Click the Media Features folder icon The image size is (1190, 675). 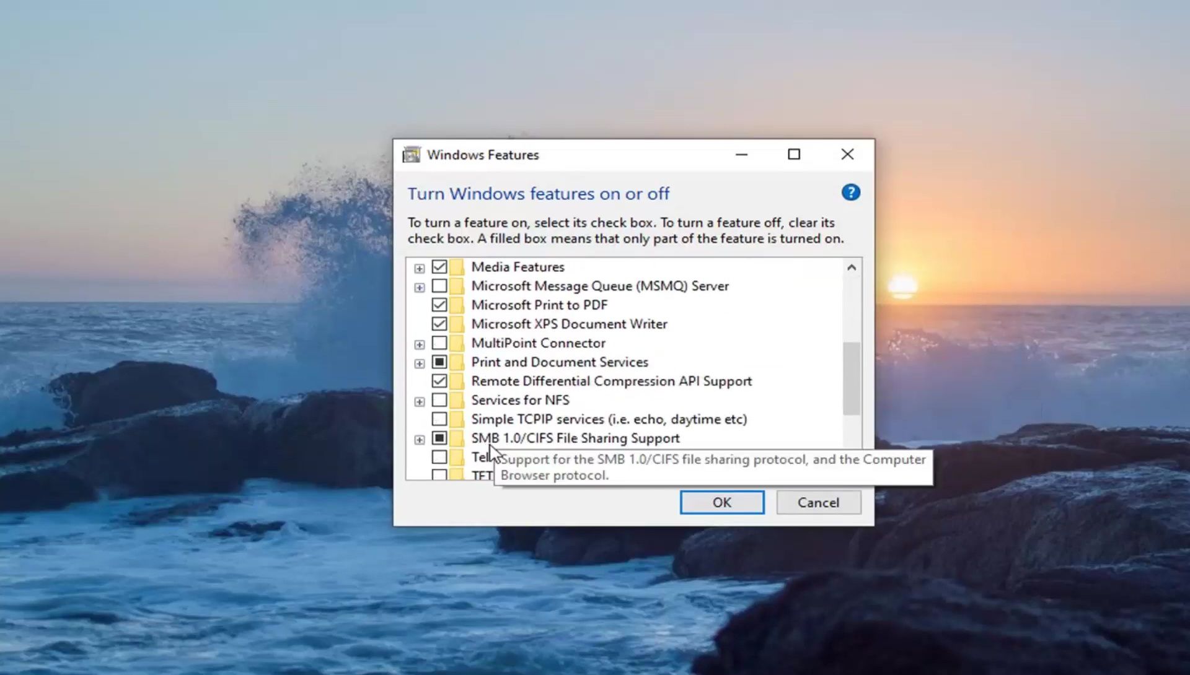[x=457, y=267]
